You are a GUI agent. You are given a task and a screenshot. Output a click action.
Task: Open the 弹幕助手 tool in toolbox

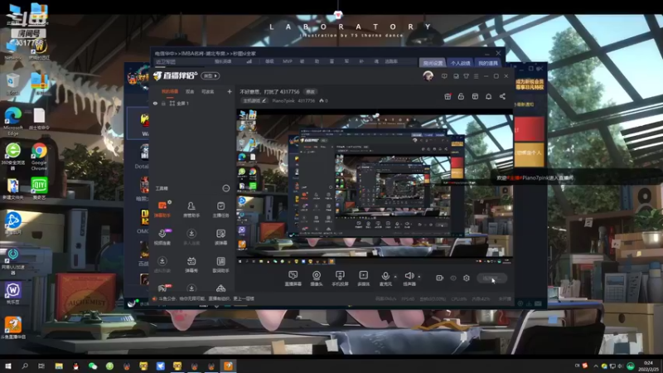pos(162,209)
